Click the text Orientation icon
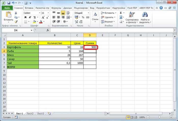Image resolution: width=178 pixels, height=121 pixels. pyautogui.click(x=65, y=22)
